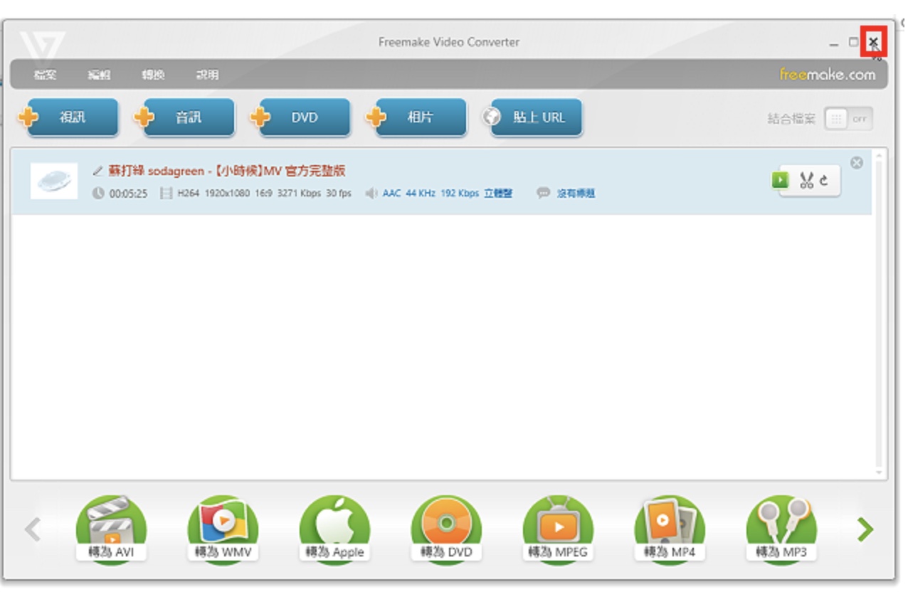Viewport: 908px width, 592px height.
Task: Visit the freemake.com link
Action: pyautogui.click(x=828, y=75)
